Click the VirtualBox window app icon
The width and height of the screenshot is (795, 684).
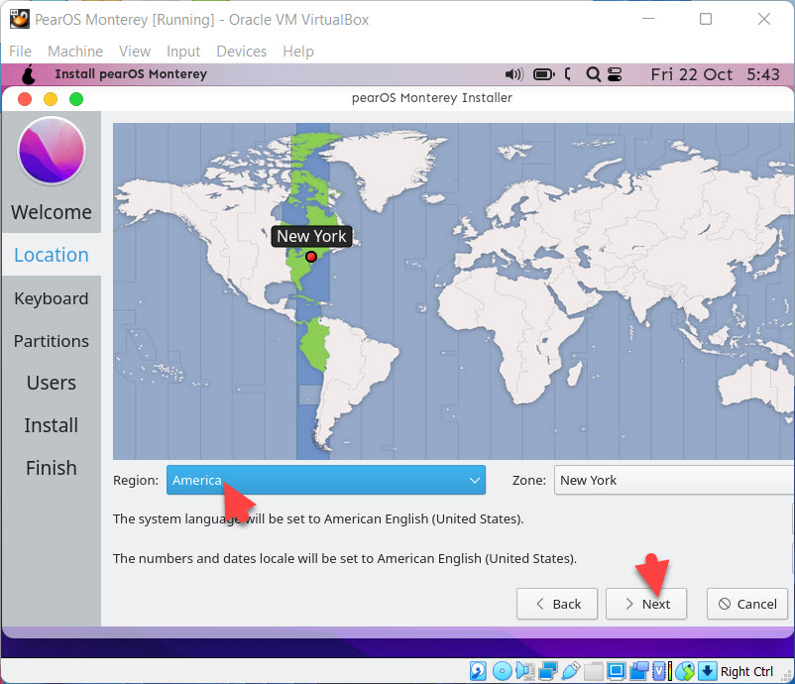coord(19,19)
